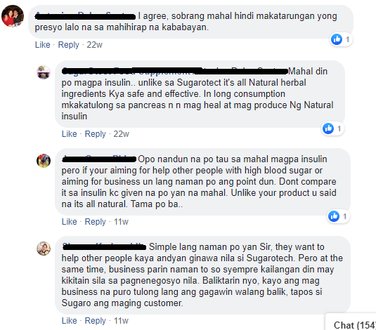The image size is (376, 330).
Task: Click the 11w timestamp under the 'Opo nandun' reply
Action: point(121,222)
